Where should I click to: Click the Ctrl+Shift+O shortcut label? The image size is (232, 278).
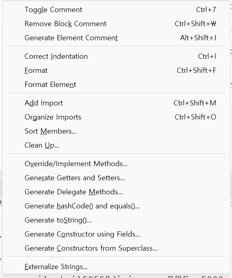point(195,117)
